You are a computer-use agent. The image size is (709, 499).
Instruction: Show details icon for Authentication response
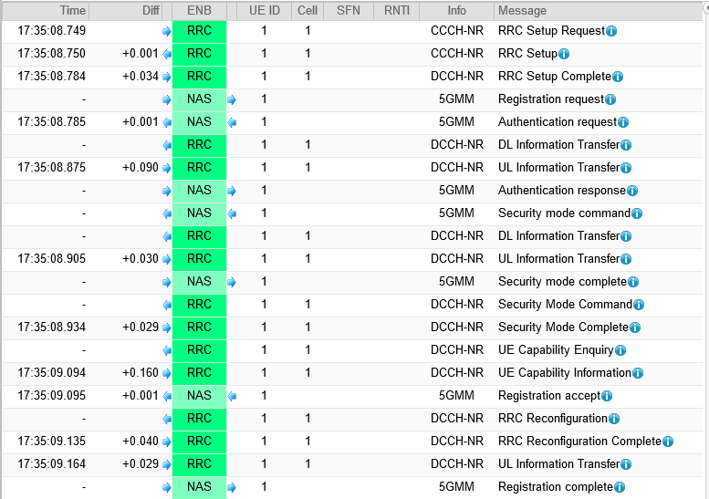tap(632, 191)
